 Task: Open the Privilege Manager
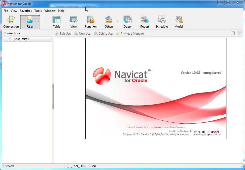131,34
